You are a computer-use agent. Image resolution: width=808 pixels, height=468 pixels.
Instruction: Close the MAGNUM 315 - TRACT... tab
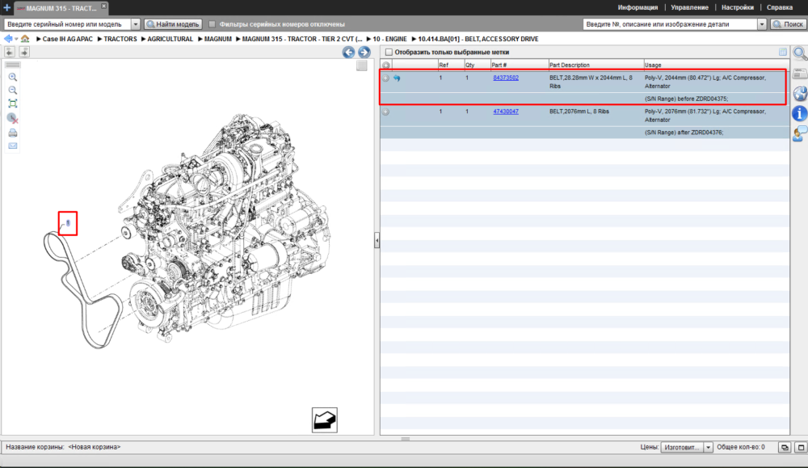103,6
